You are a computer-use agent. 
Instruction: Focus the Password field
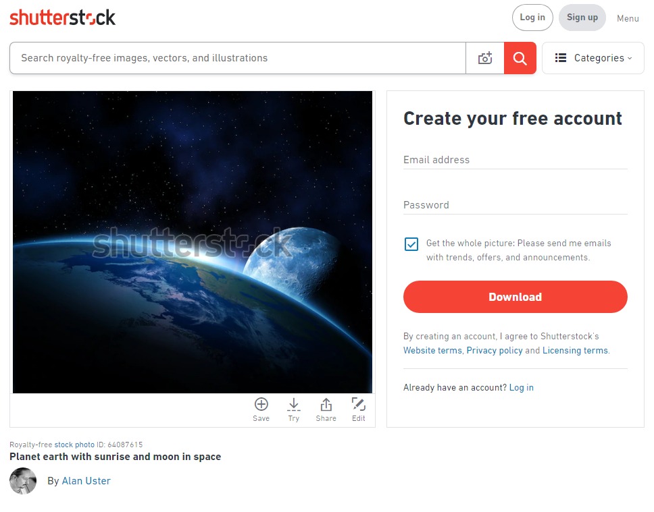tap(515, 205)
